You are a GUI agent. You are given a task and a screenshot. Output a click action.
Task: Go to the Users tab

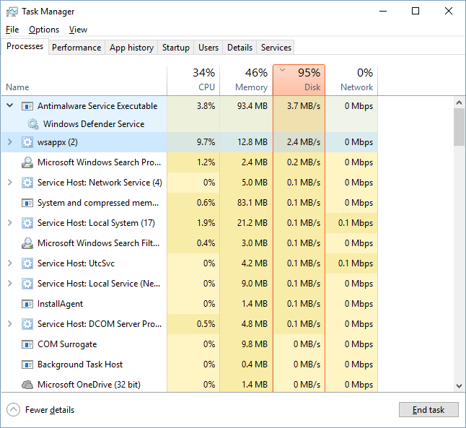coord(208,48)
